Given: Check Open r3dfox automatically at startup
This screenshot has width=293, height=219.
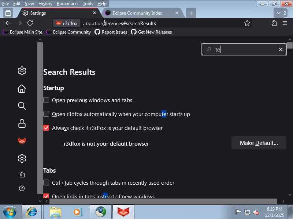Looking at the screenshot, I should point(46,114).
